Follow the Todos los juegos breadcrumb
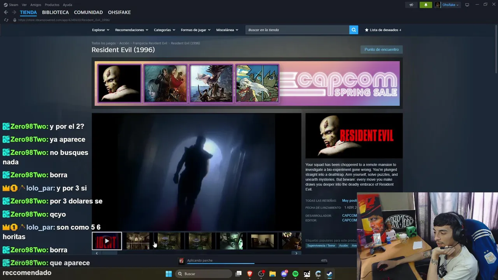 coord(103,43)
